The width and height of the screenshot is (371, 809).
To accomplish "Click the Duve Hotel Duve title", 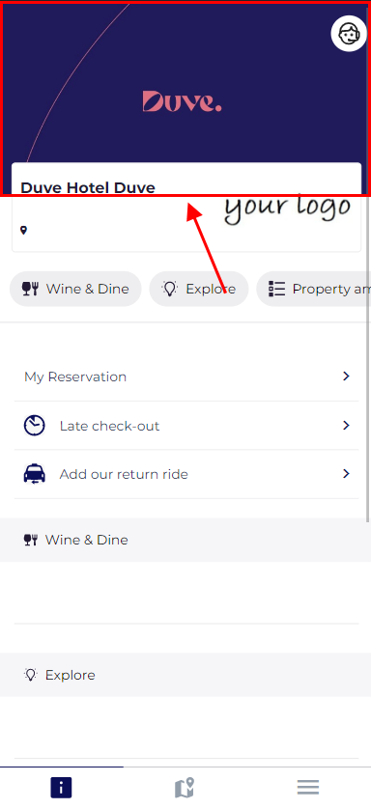I will [88, 188].
